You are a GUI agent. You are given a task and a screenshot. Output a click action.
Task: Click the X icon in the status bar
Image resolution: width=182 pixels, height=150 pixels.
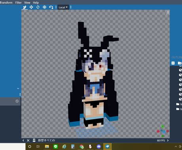(28, 141)
